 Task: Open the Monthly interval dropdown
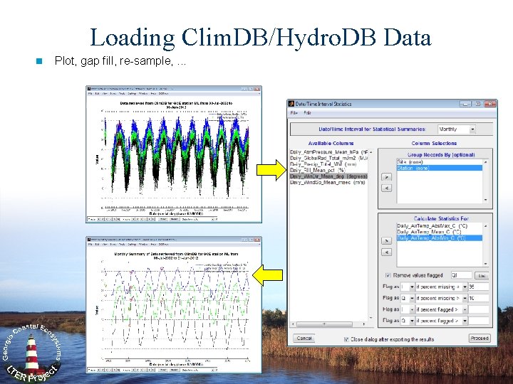(457, 129)
